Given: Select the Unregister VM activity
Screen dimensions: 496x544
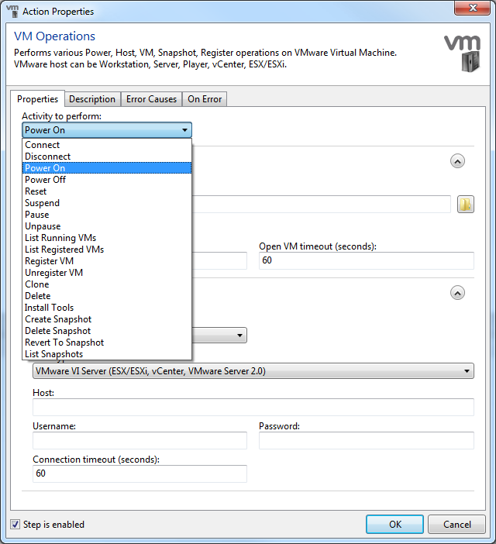Looking at the screenshot, I should point(107,273).
